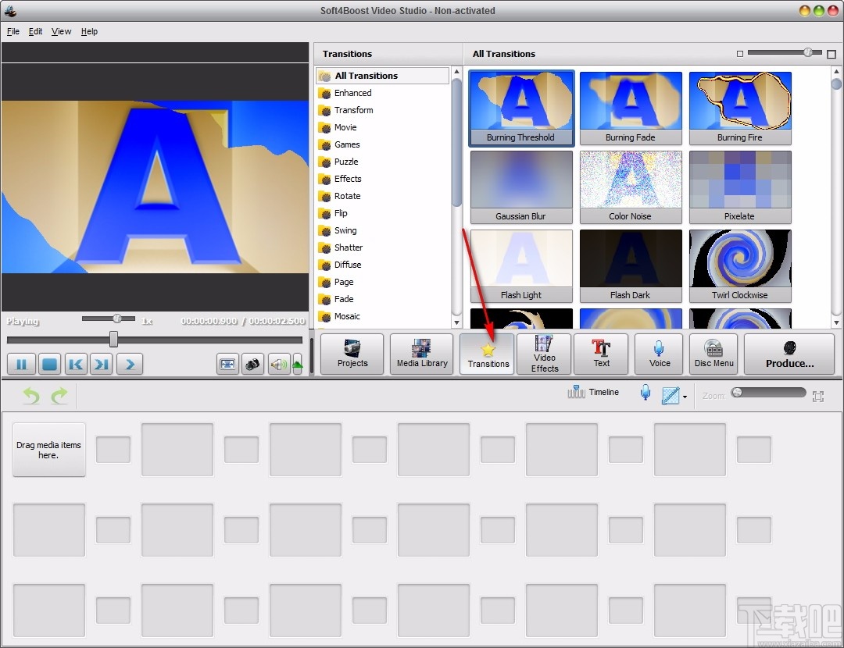The width and height of the screenshot is (844, 648).
Task: Switch to the Projects panel
Action: (352, 354)
